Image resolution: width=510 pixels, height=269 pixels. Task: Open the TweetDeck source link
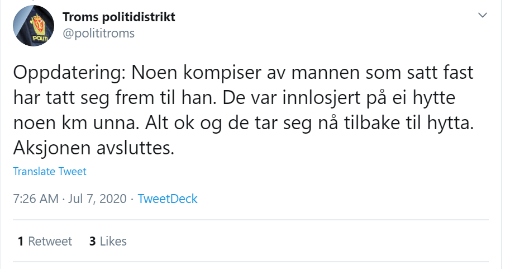(x=168, y=199)
